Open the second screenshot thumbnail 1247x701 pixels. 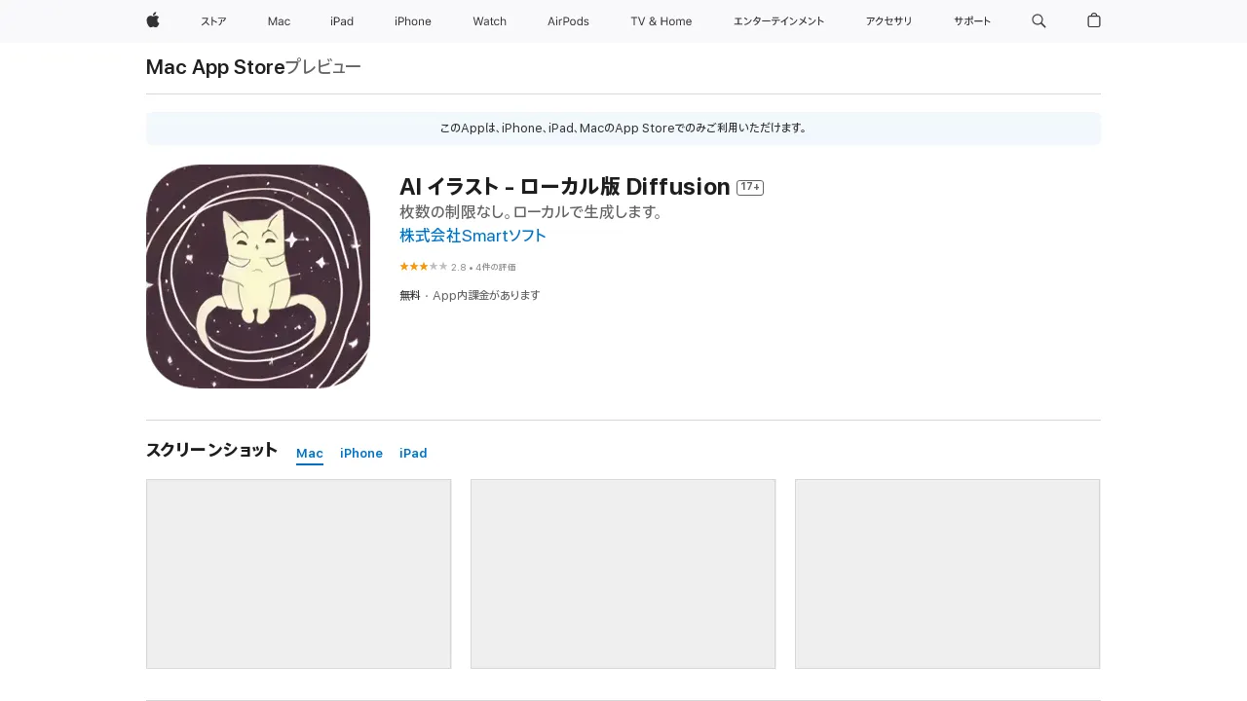(623, 573)
